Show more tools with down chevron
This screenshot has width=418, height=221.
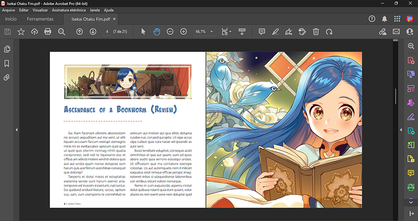coord(411,202)
